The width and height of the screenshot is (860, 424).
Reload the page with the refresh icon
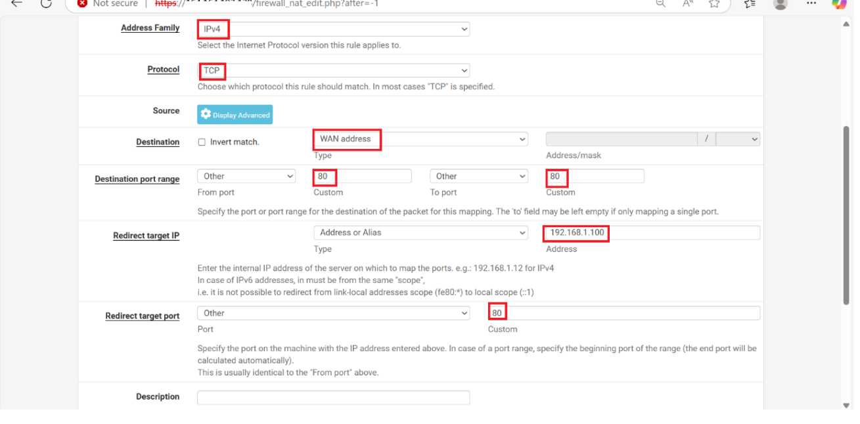pos(46,3)
